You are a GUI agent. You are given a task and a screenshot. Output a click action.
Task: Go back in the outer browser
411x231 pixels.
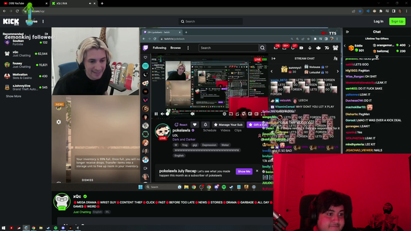[4, 11]
